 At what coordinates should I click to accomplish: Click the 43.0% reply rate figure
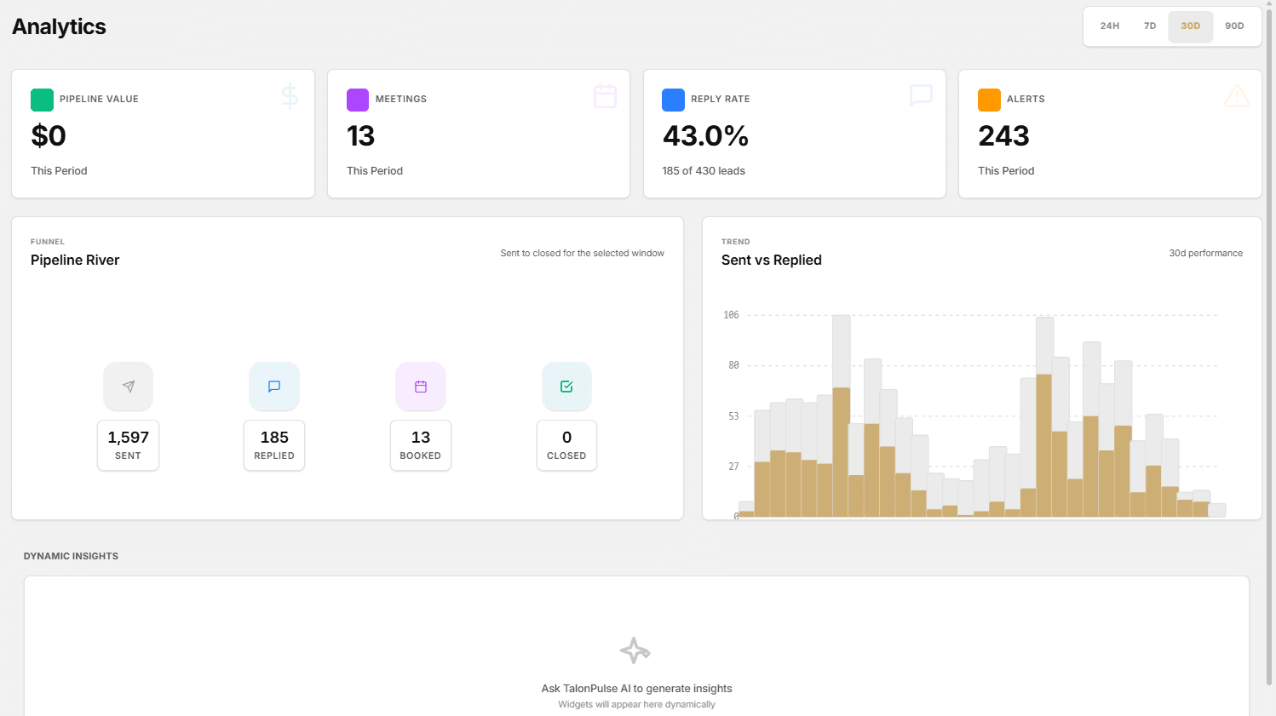coord(705,136)
